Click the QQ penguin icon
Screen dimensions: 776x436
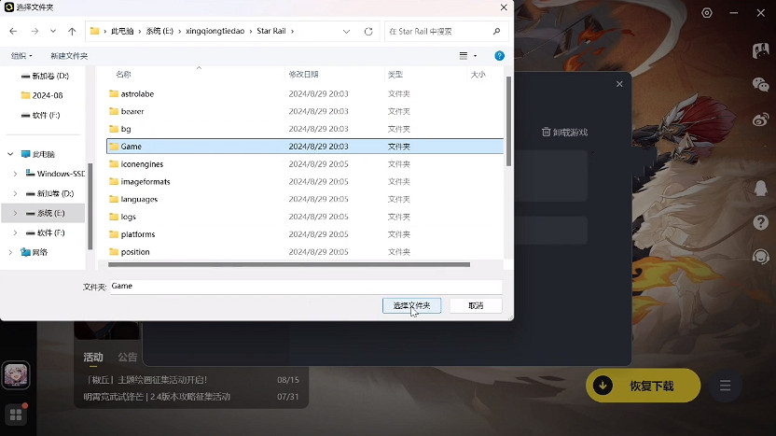(x=760, y=188)
